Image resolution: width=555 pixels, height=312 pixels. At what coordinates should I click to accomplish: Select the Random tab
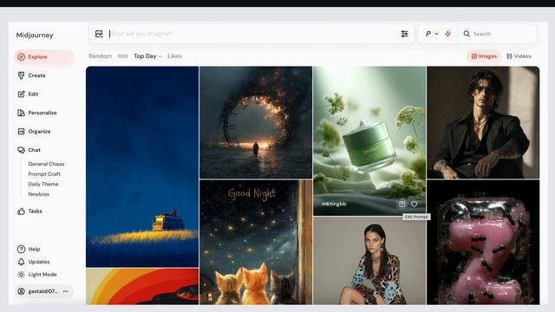coord(101,55)
